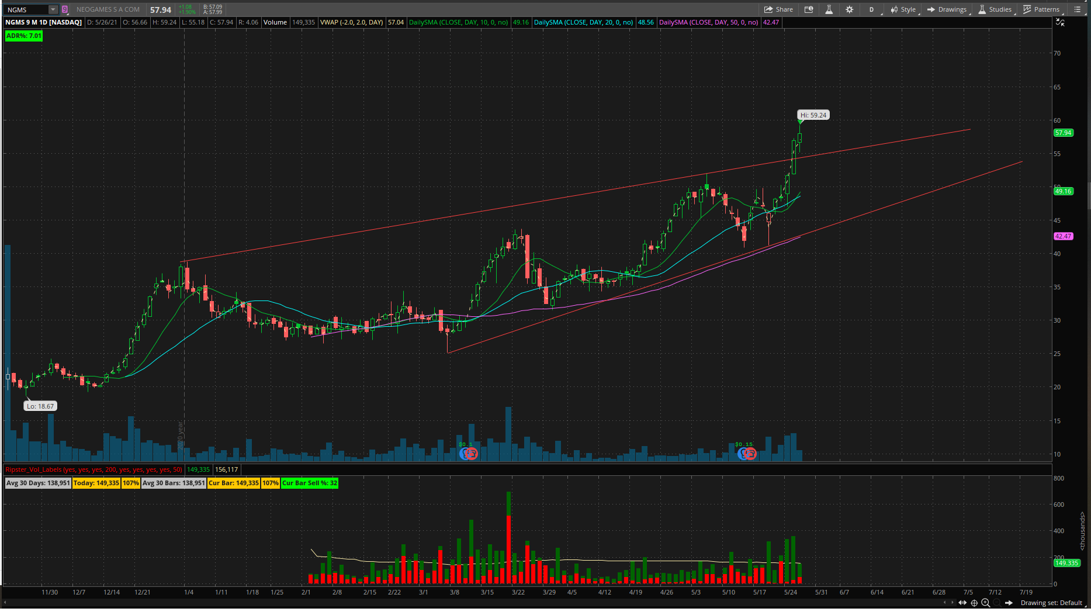The image size is (1091, 615).
Task: Open the Edit Studies flask icon
Action: pyautogui.click(x=829, y=9)
